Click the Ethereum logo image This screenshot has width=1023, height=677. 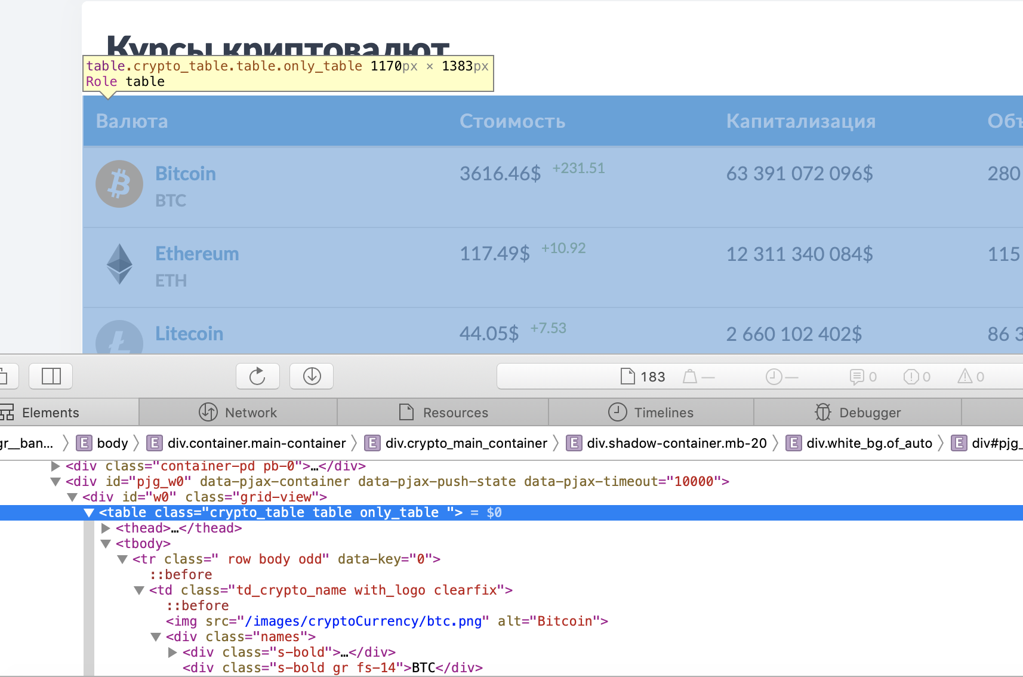pyautogui.click(x=119, y=264)
